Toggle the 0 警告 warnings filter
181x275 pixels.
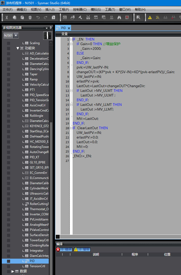(82, 249)
